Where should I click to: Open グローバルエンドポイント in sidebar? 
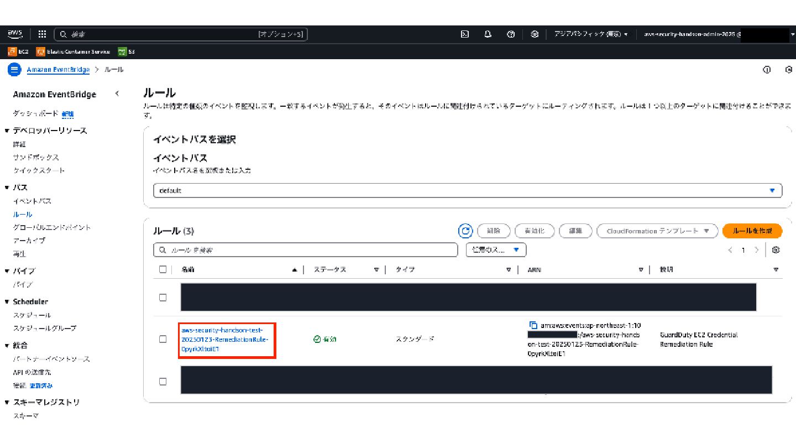pyautogui.click(x=52, y=227)
